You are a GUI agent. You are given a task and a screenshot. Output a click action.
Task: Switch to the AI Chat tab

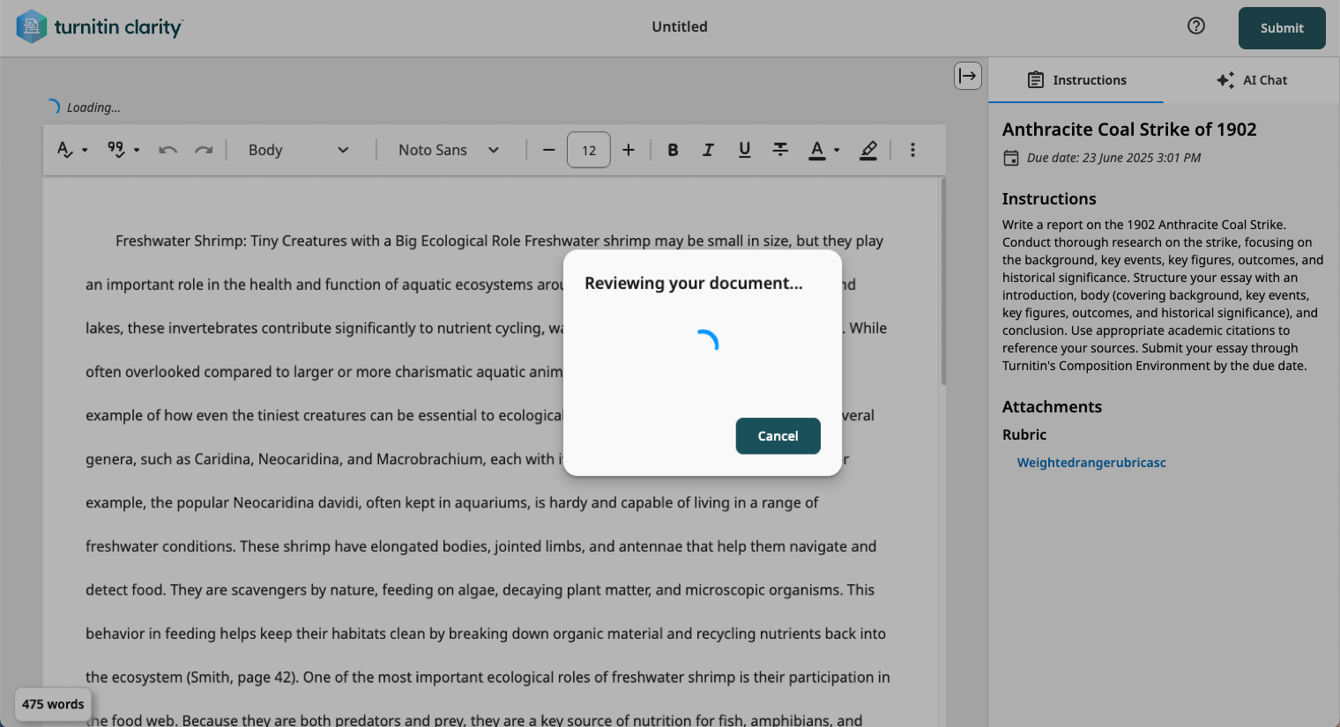coord(1251,79)
